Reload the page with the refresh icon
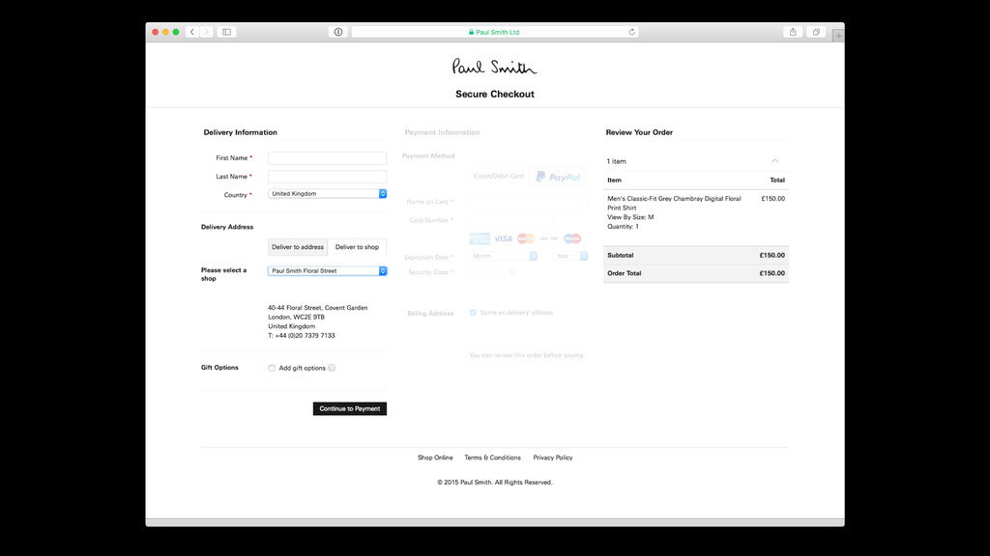The image size is (990, 556). tap(631, 32)
